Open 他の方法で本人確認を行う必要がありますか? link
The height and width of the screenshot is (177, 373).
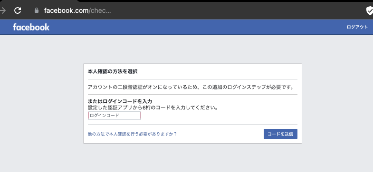click(132, 134)
